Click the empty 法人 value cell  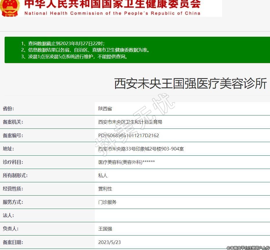(182, 215)
